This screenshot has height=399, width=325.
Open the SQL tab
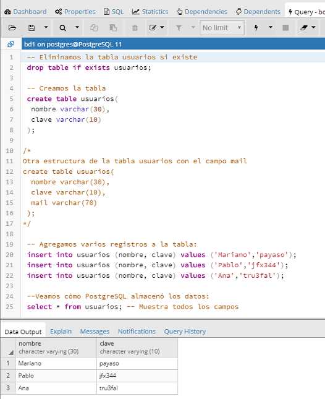(114, 12)
